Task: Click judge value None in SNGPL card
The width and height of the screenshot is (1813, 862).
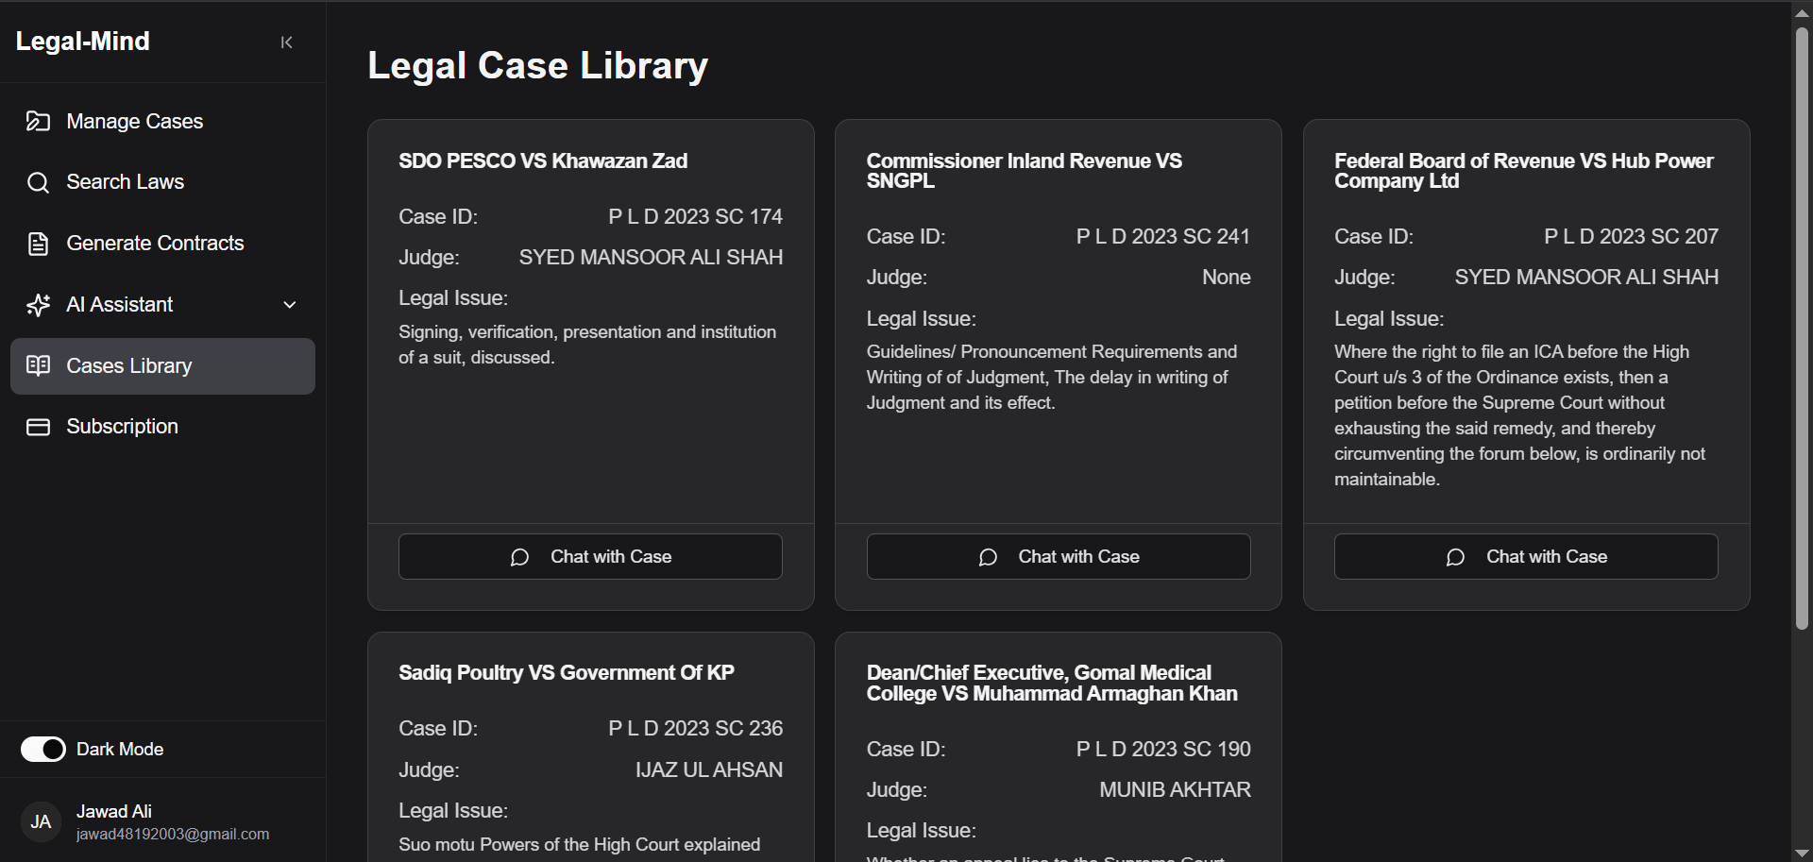Action: (1227, 278)
